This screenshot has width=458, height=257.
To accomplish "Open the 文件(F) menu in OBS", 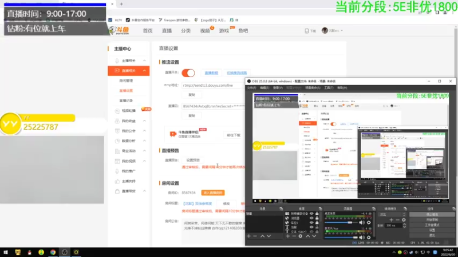I will coord(251,88).
